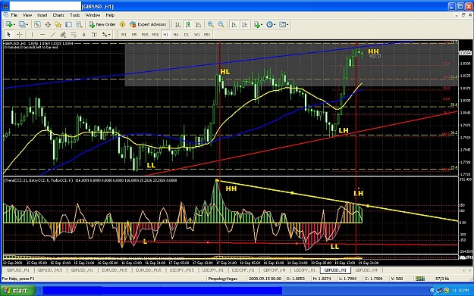Image resolution: width=474 pixels, height=296 pixels.
Task: Open a new chart with the New Chart icon
Action: pyautogui.click(x=8, y=24)
